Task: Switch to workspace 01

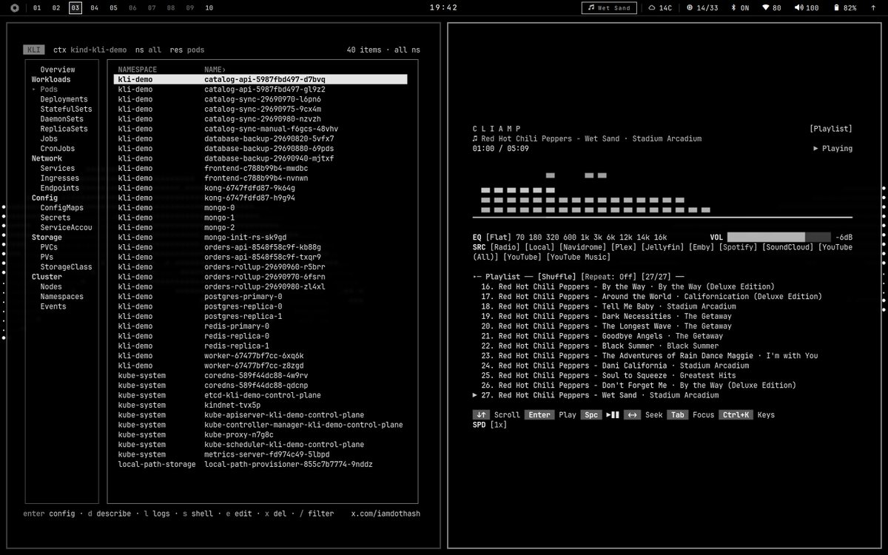Action: 37,7
